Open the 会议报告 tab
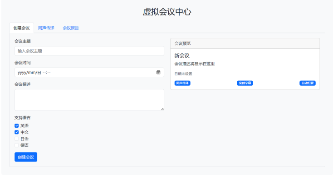The width and height of the screenshot is (333, 176). point(71,28)
